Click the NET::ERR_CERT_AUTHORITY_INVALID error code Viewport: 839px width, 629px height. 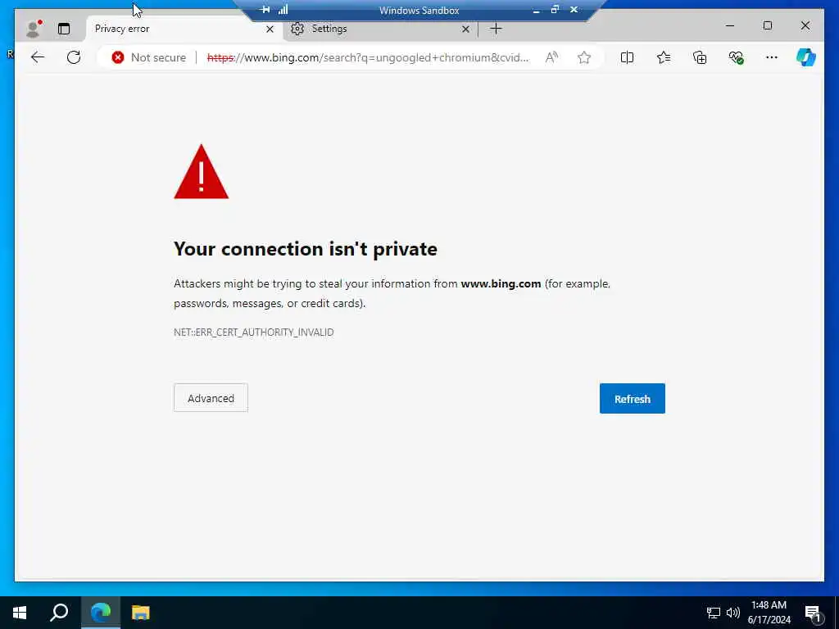coord(254,333)
